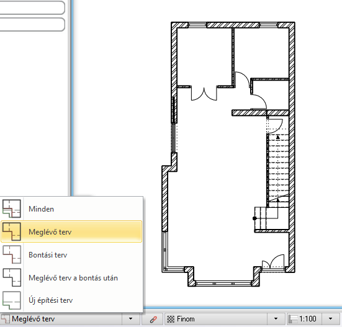Select the Minden renovation filter
Viewport: 342px width, 327px height.
[71, 209]
